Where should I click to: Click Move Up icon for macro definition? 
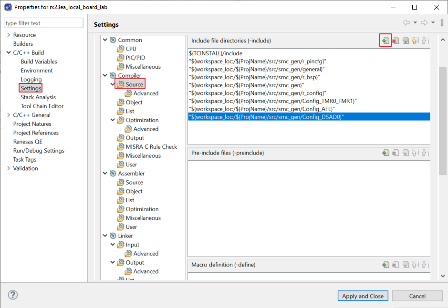[415, 265]
